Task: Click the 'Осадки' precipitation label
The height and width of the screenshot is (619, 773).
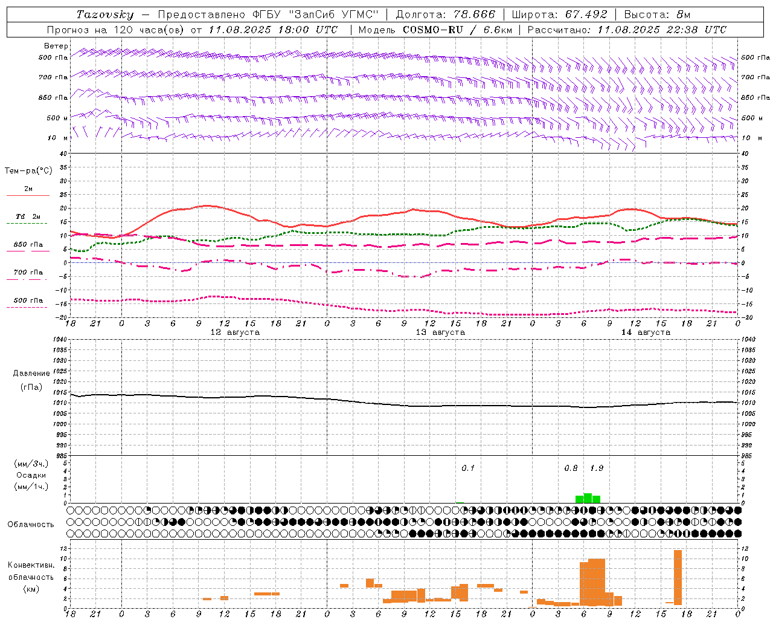Action: (x=31, y=475)
